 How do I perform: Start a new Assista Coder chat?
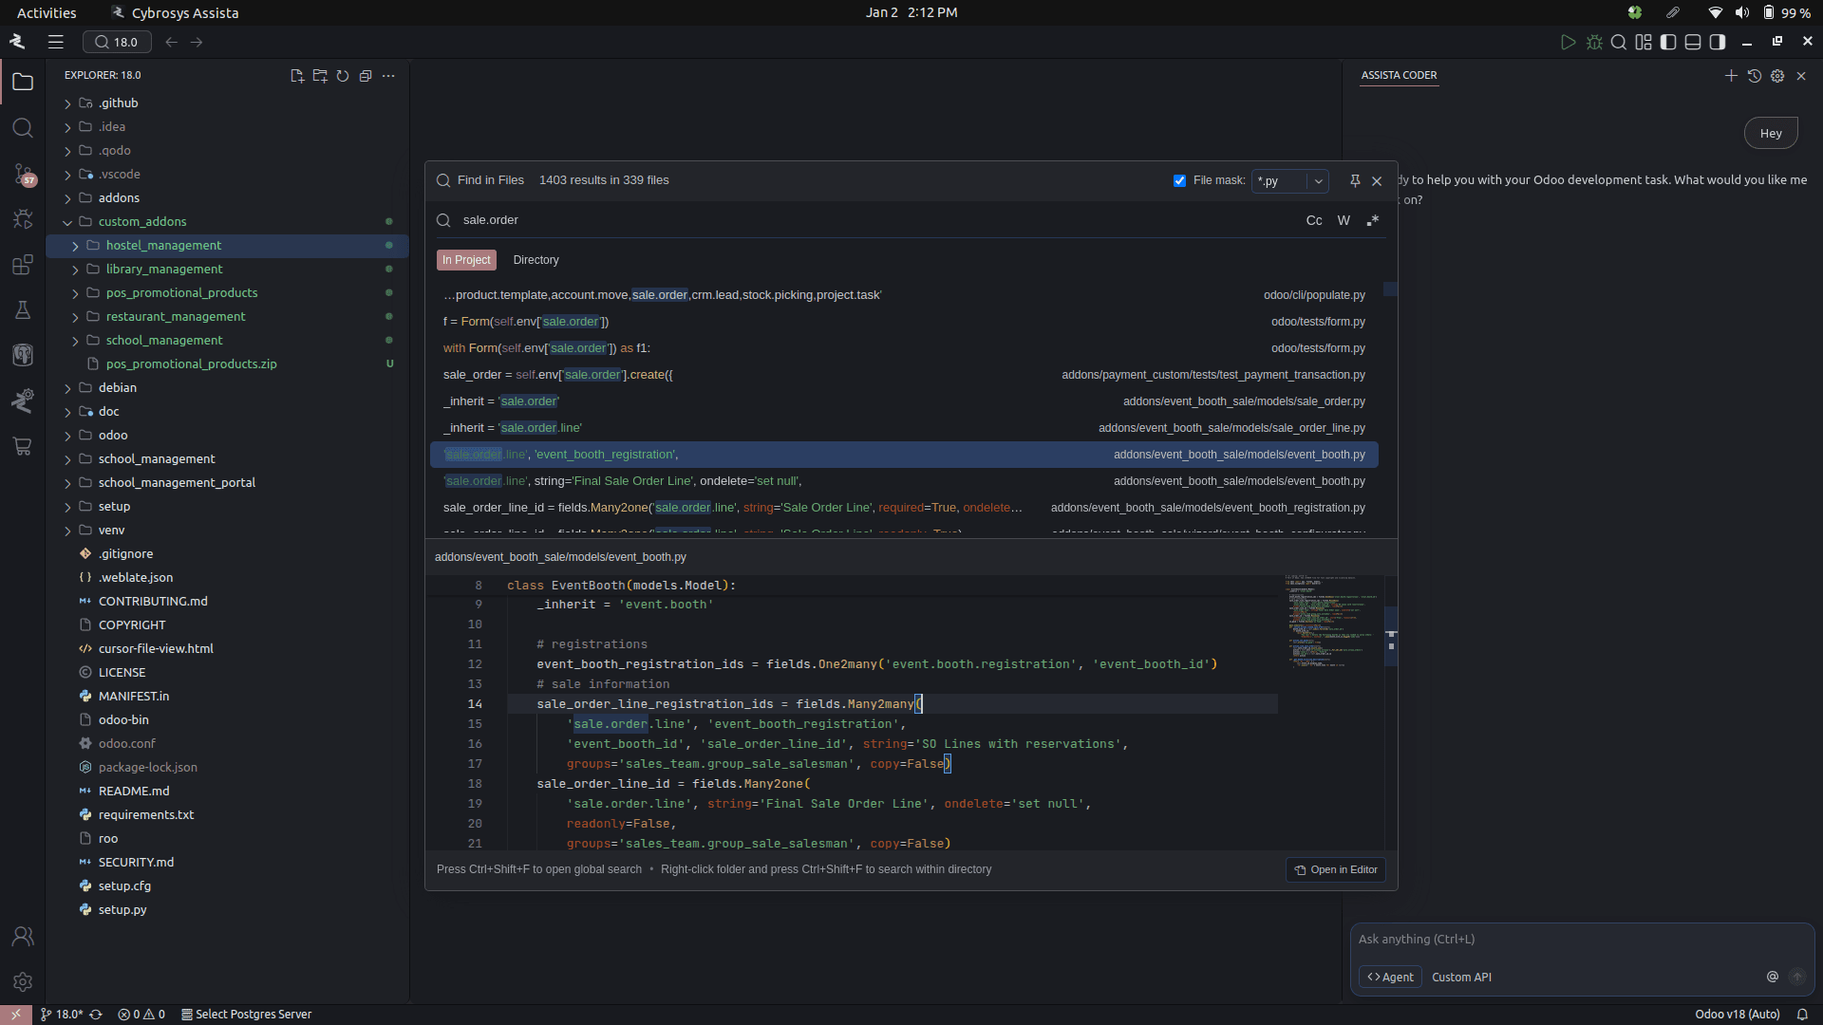[x=1730, y=76]
